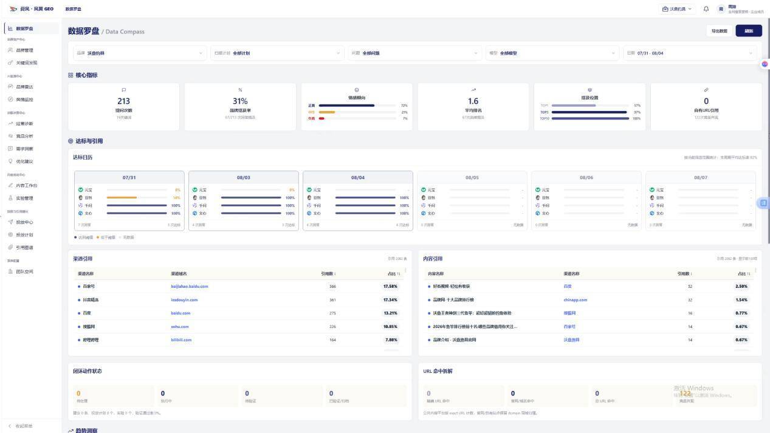Open the baijiahao.baidu.com domain link
The image size is (770, 433).
190,286
